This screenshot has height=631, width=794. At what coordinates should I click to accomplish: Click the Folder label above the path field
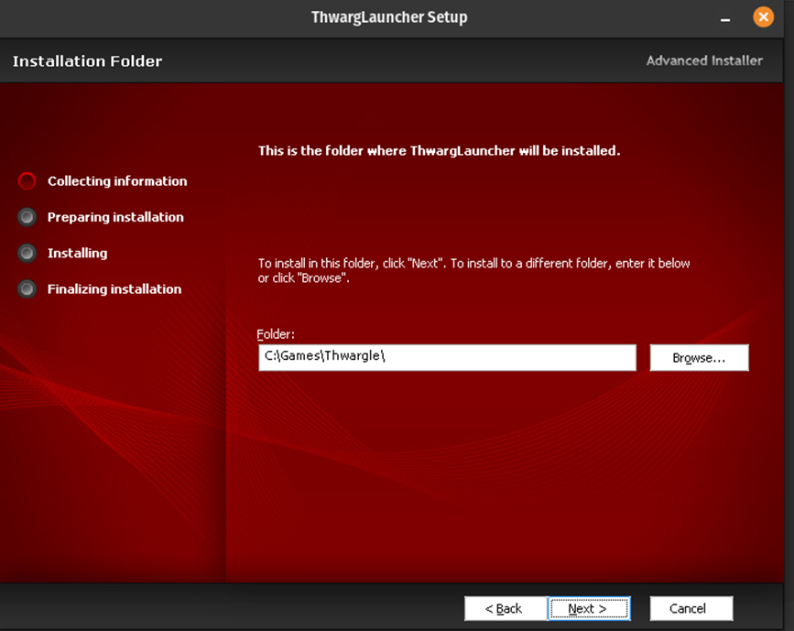pyautogui.click(x=276, y=334)
